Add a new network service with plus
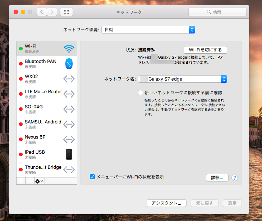The width and height of the screenshot is (262, 221). pyautogui.click(x=21, y=181)
